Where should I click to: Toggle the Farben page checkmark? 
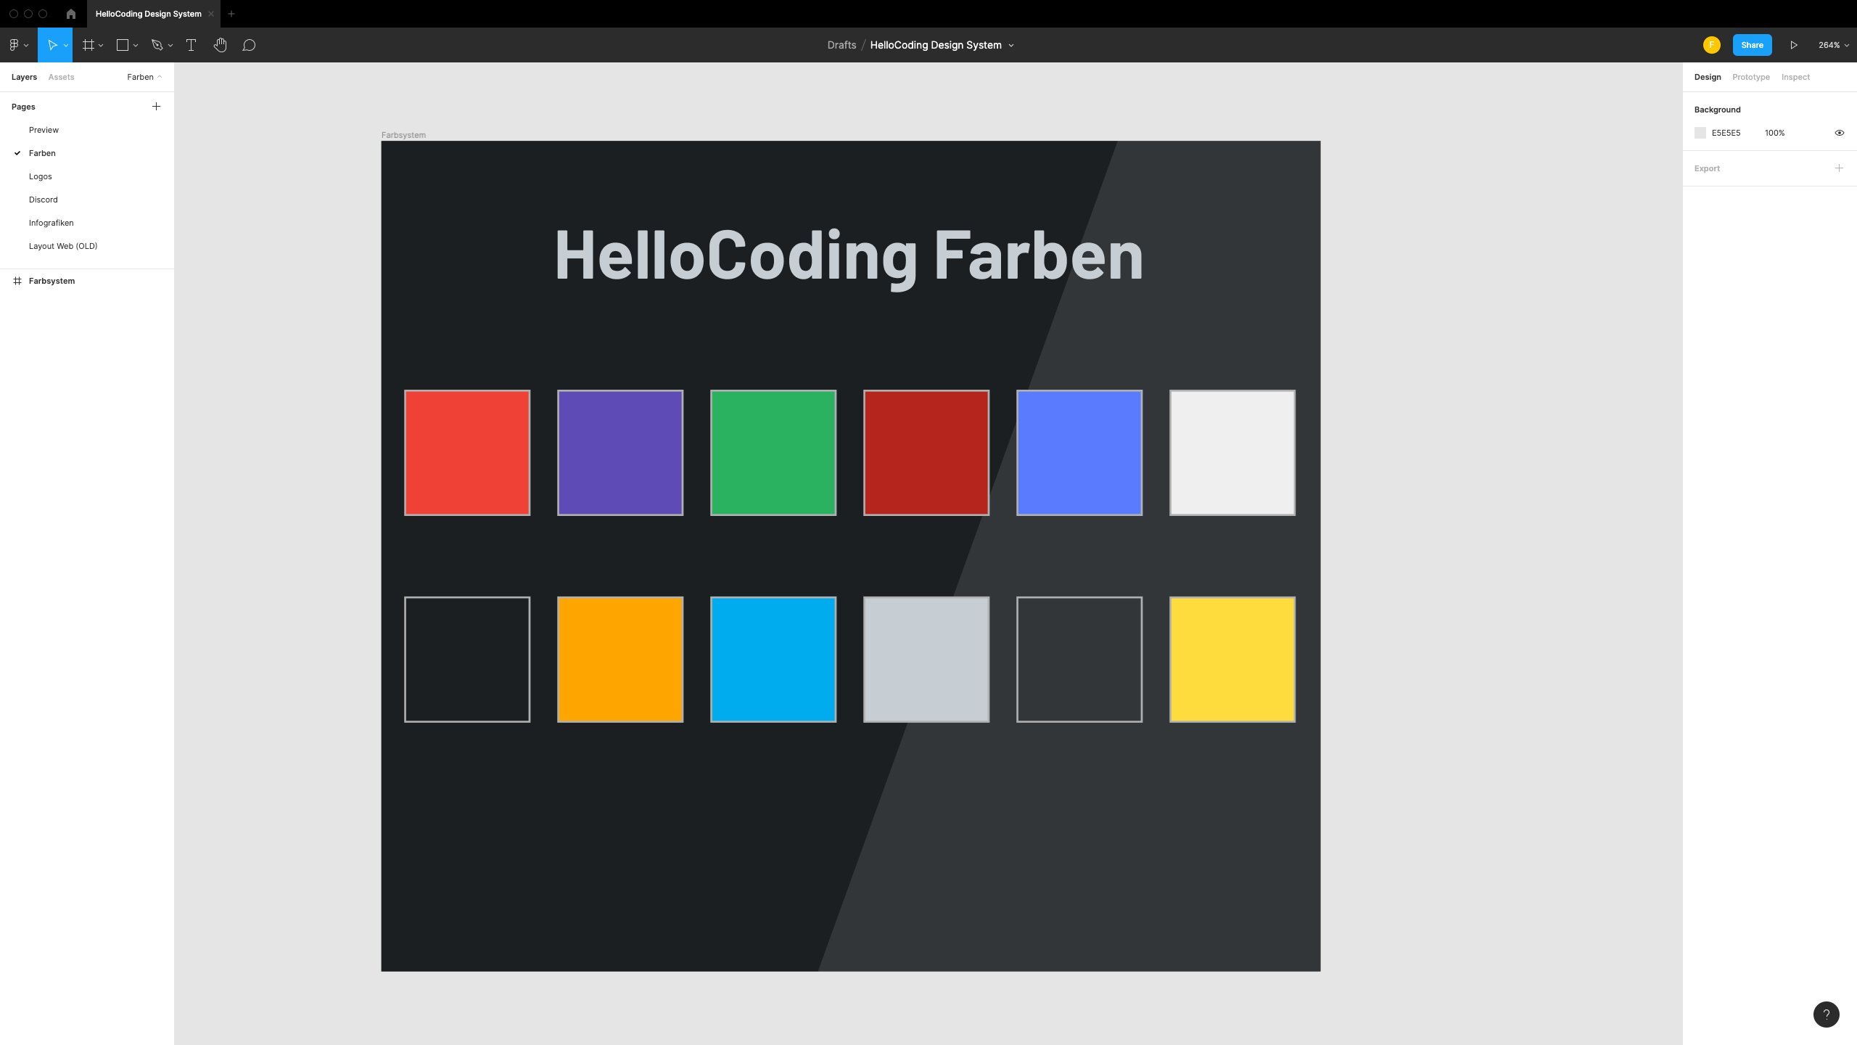pos(17,152)
